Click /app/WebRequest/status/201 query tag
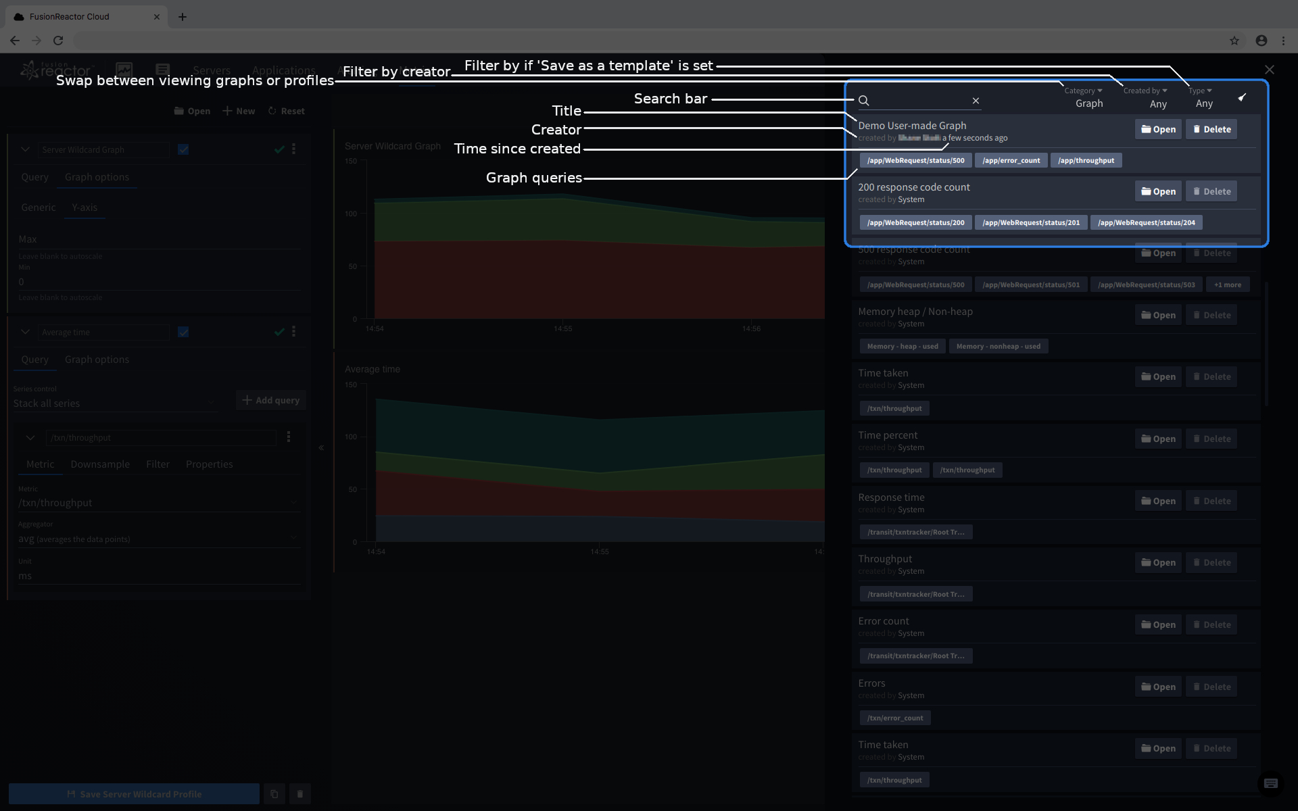 point(1031,222)
